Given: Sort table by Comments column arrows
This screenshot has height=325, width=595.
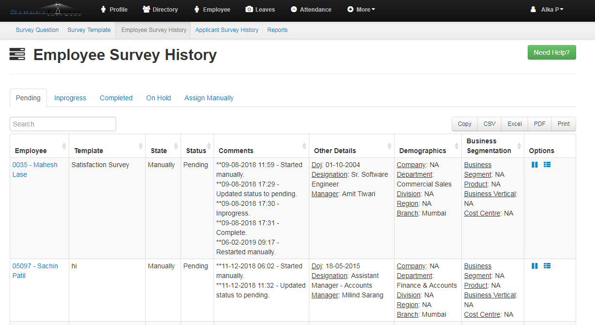Looking at the screenshot, I should [304, 146].
